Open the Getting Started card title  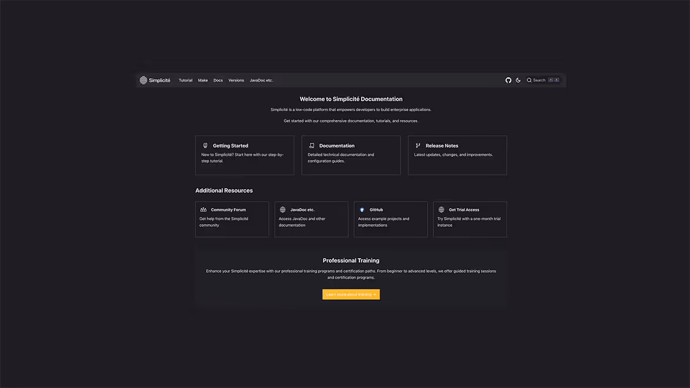pyautogui.click(x=231, y=146)
